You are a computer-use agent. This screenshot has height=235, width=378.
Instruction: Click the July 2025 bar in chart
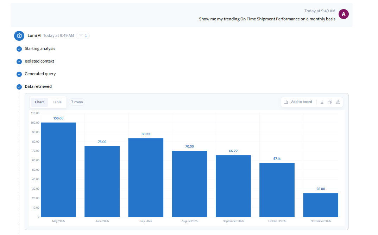coord(146,177)
